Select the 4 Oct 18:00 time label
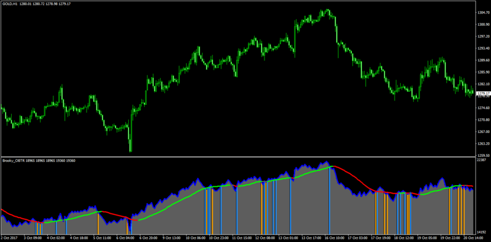The width and height of the screenshot is (491, 242). [80, 238]
